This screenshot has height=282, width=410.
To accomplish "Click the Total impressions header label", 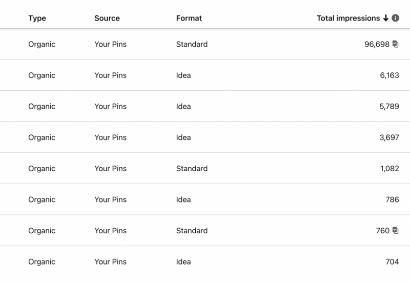I will point(348,18).
